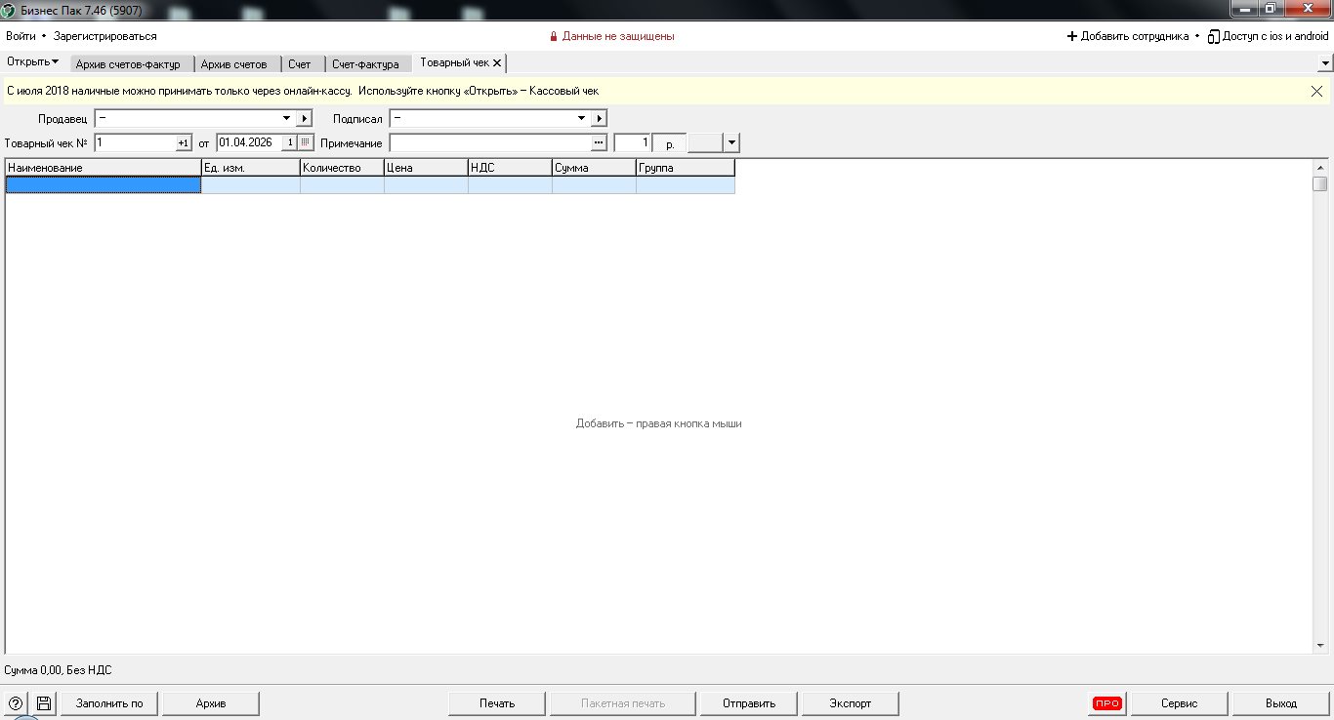Click the help question mark icon
This screenshot has height=720, width=1334.
tap(16, 703)
